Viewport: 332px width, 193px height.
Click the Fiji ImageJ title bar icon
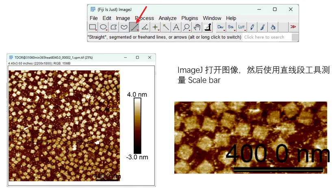(93, 9)
